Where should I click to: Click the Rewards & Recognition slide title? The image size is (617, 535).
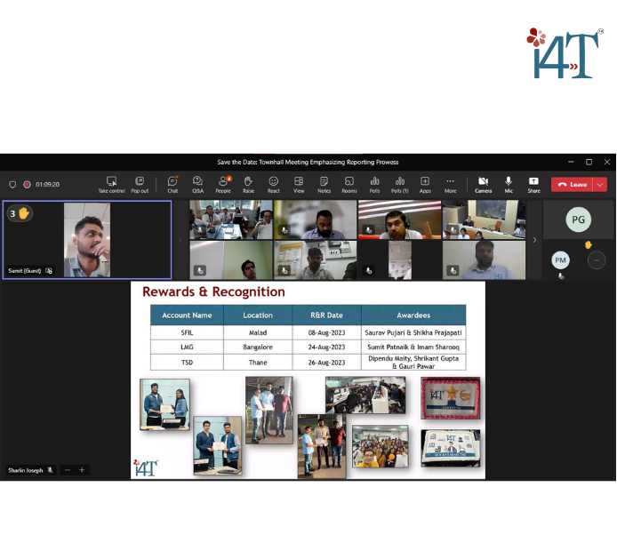tap(213, 291)
